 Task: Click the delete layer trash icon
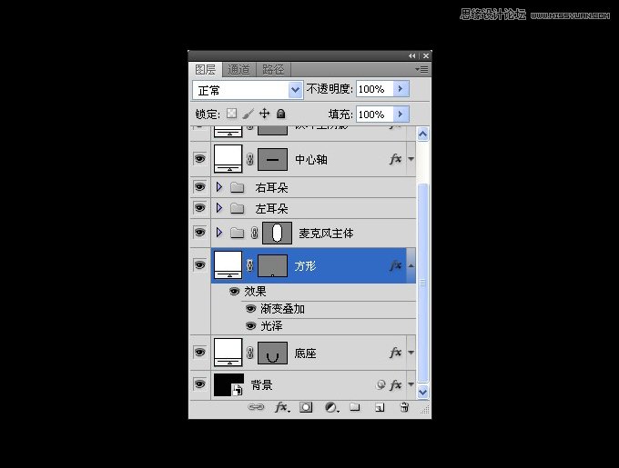point(404,407)
